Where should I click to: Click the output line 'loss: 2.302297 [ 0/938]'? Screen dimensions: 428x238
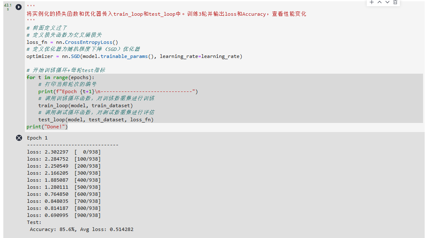64,152
